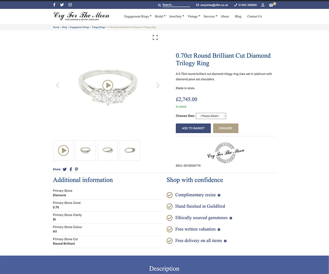Show info for Complimentary resize
329x274 pixels.
(x=219, y=195)
